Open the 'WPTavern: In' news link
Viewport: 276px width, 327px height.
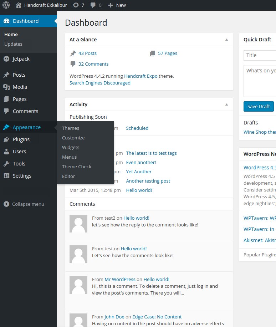[260, 229]
